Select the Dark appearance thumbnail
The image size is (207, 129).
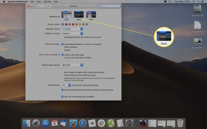click(79, 14)
